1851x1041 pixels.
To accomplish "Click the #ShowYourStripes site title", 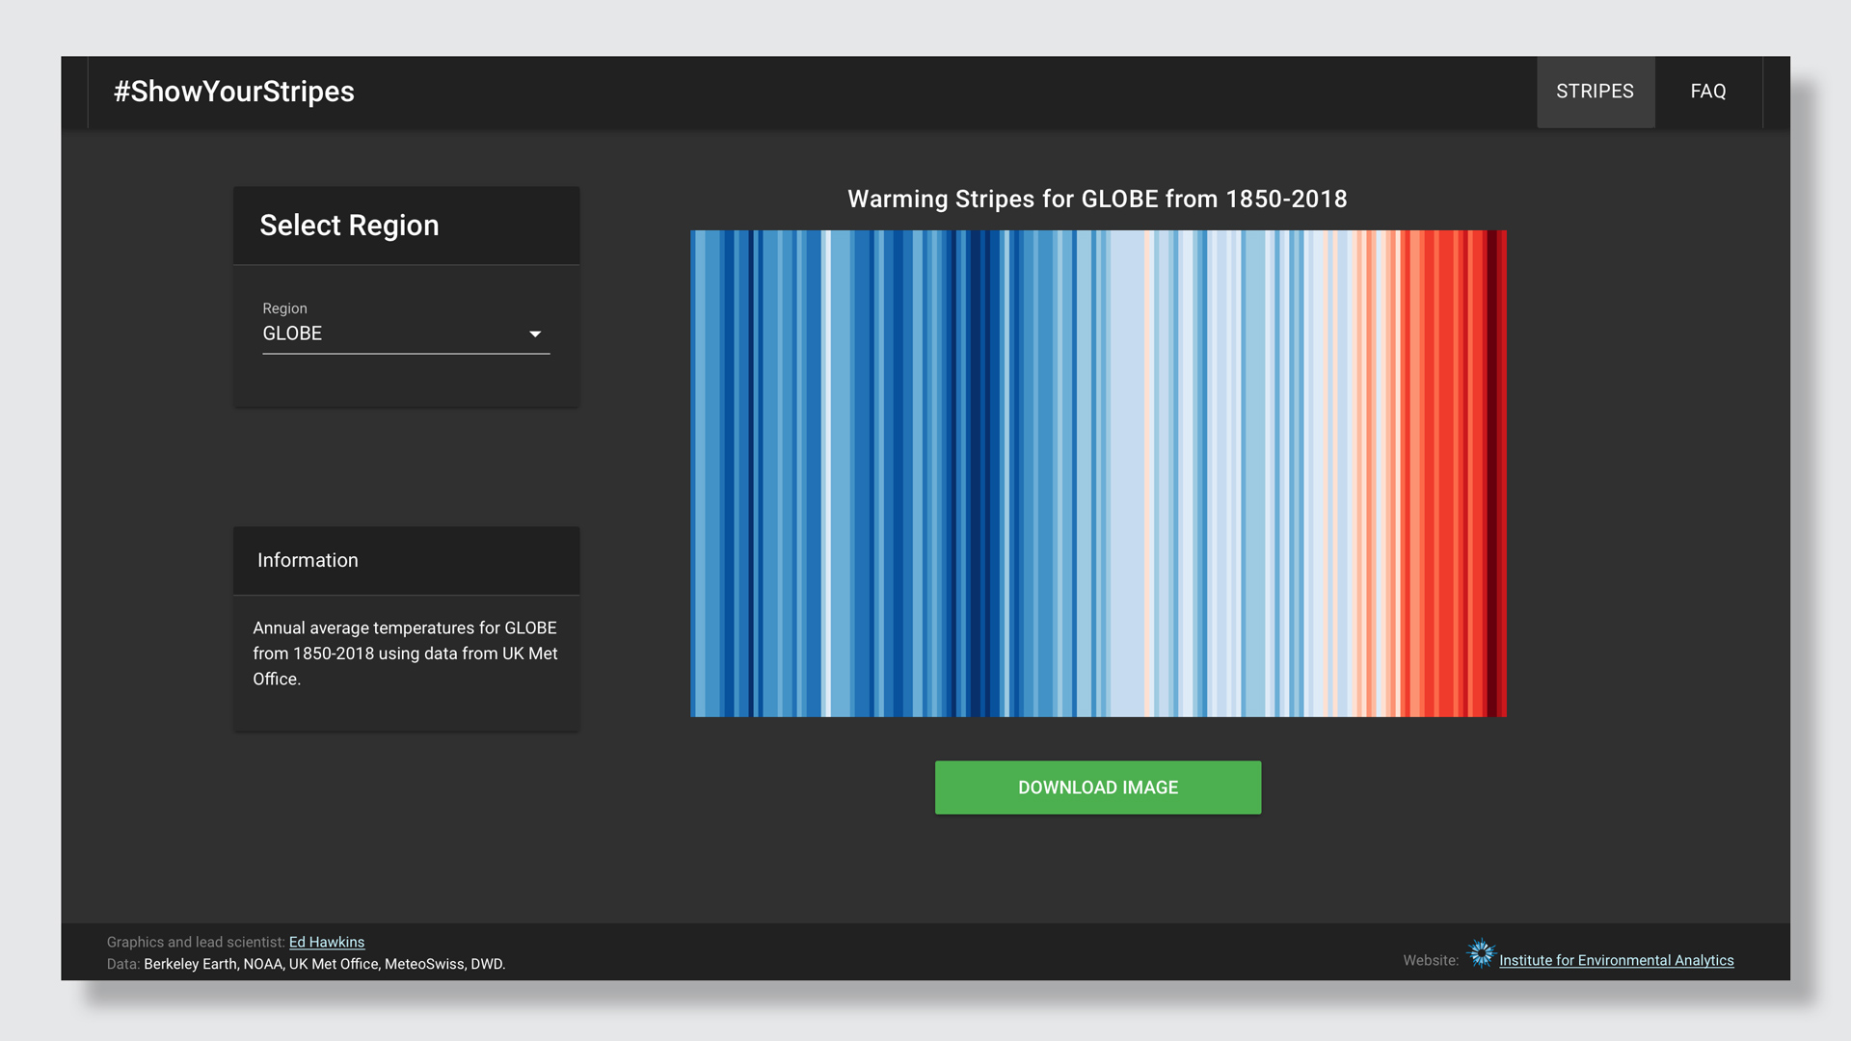I will [234, 92].
